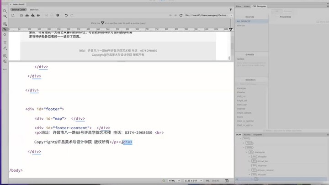Click the media query marker on ruler
This screenshot has width=329, height=185.
tap(102, 23)
